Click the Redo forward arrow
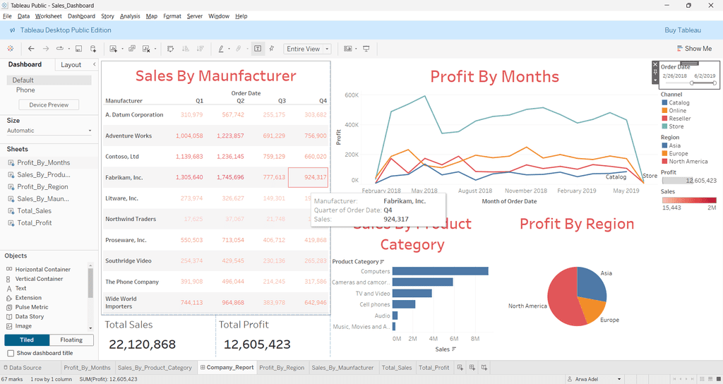This screenshot has height=384, width=723. pos(46,49)
